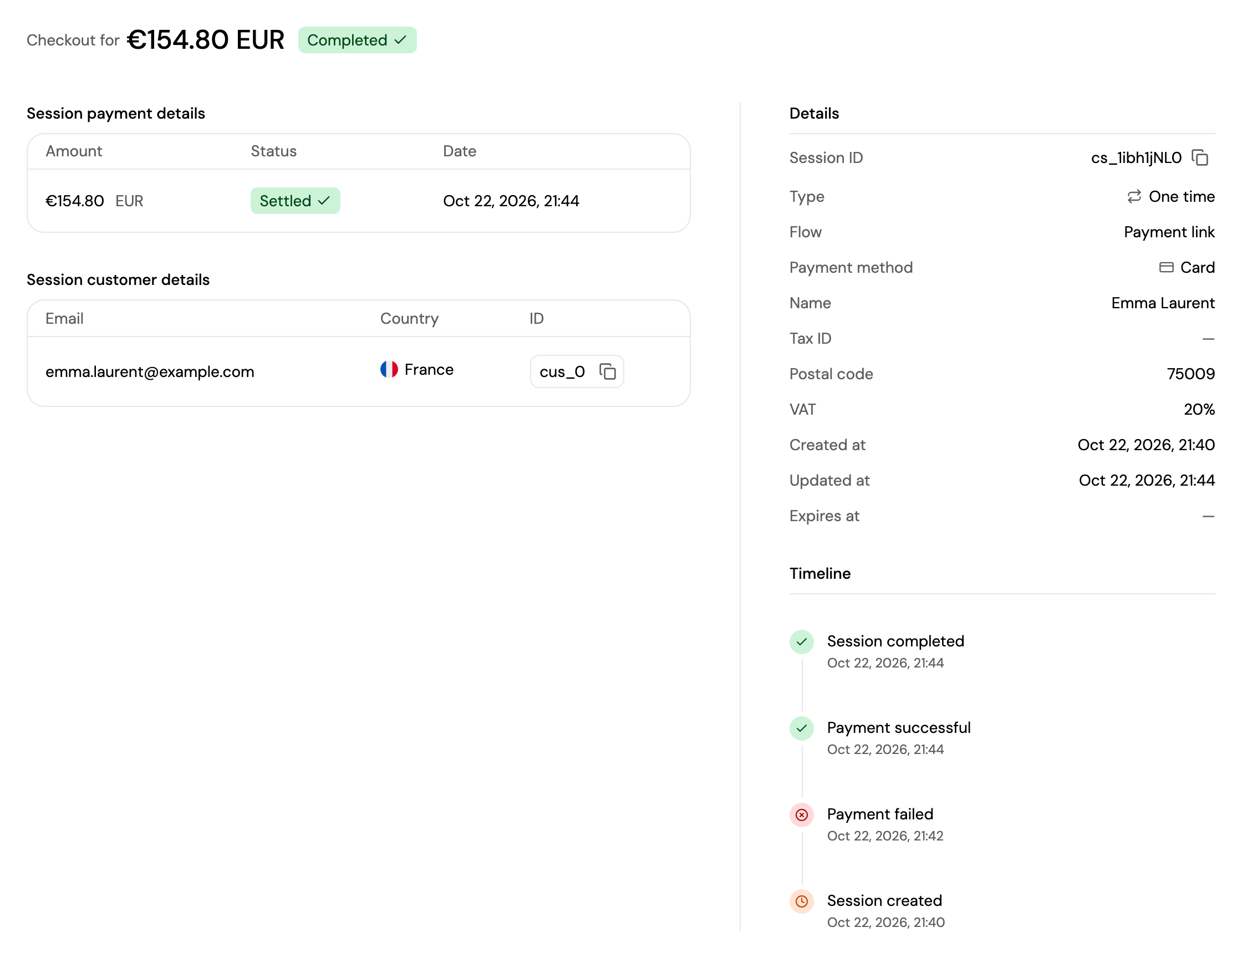This screenshot has height=958, width=1242.
Task: Click the Updated at value 21:44
Action: click(x=1147, y=481)
